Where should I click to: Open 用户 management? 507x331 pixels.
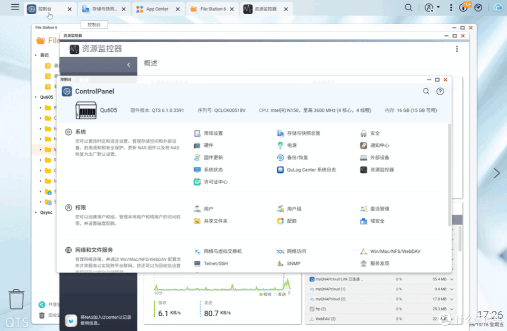(x=204, y=209)
